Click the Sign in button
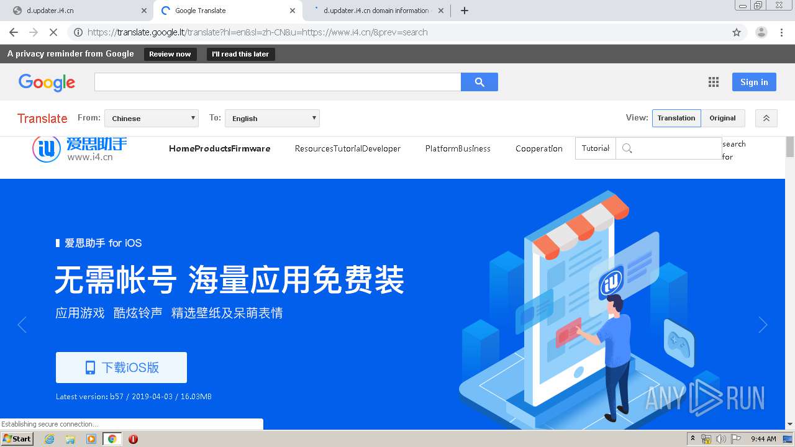 (754, 82)
